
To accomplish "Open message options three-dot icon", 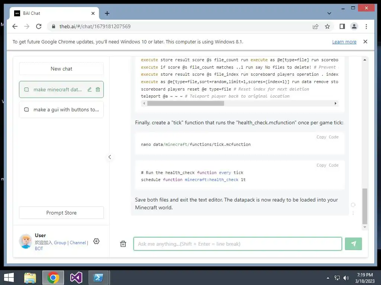I will click(353, 213).
